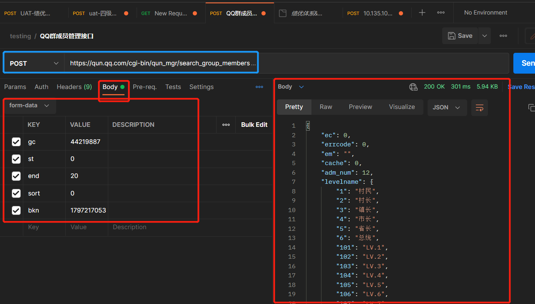Open the form-data body type dropdown
The width and height of the screenshot is (535, 304).
pyautogui.click(x=29, y=106)
